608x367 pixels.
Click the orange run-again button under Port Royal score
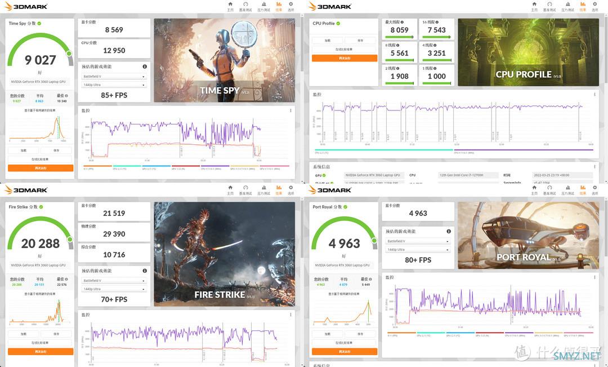pos(345,351)
